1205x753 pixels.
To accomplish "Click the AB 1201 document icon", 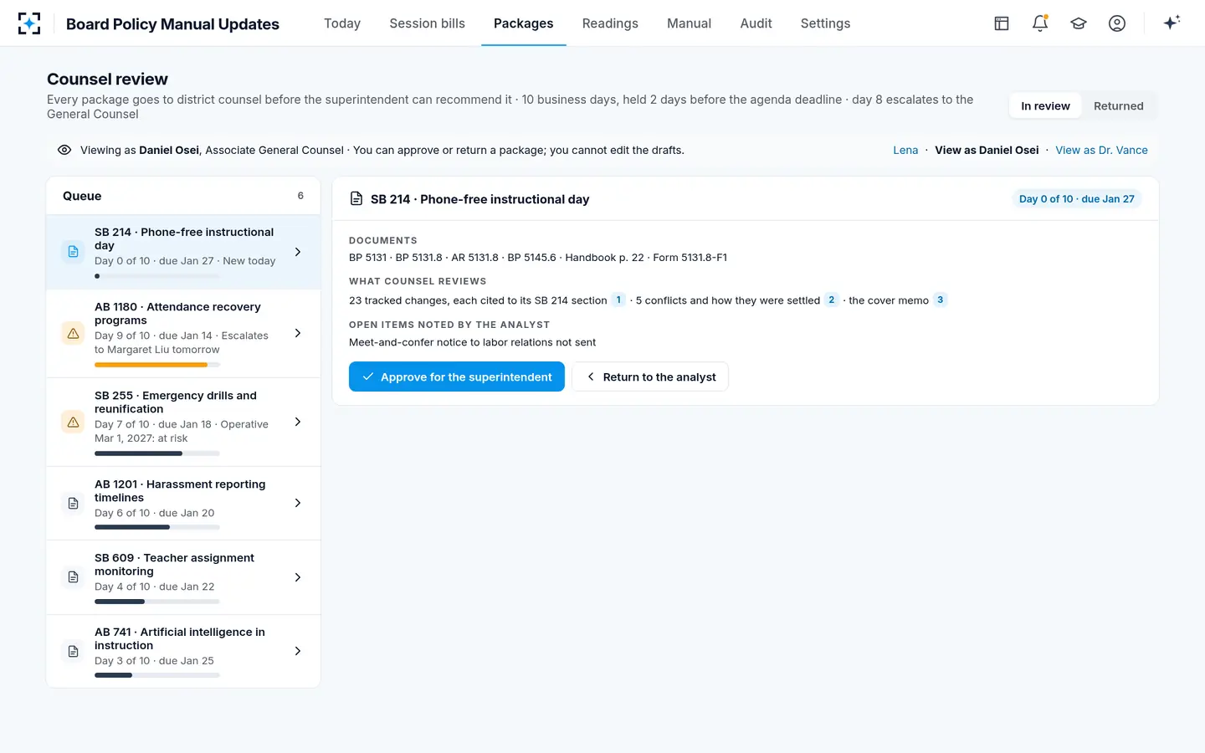I will pyautogui.click(x=73, y=503).
